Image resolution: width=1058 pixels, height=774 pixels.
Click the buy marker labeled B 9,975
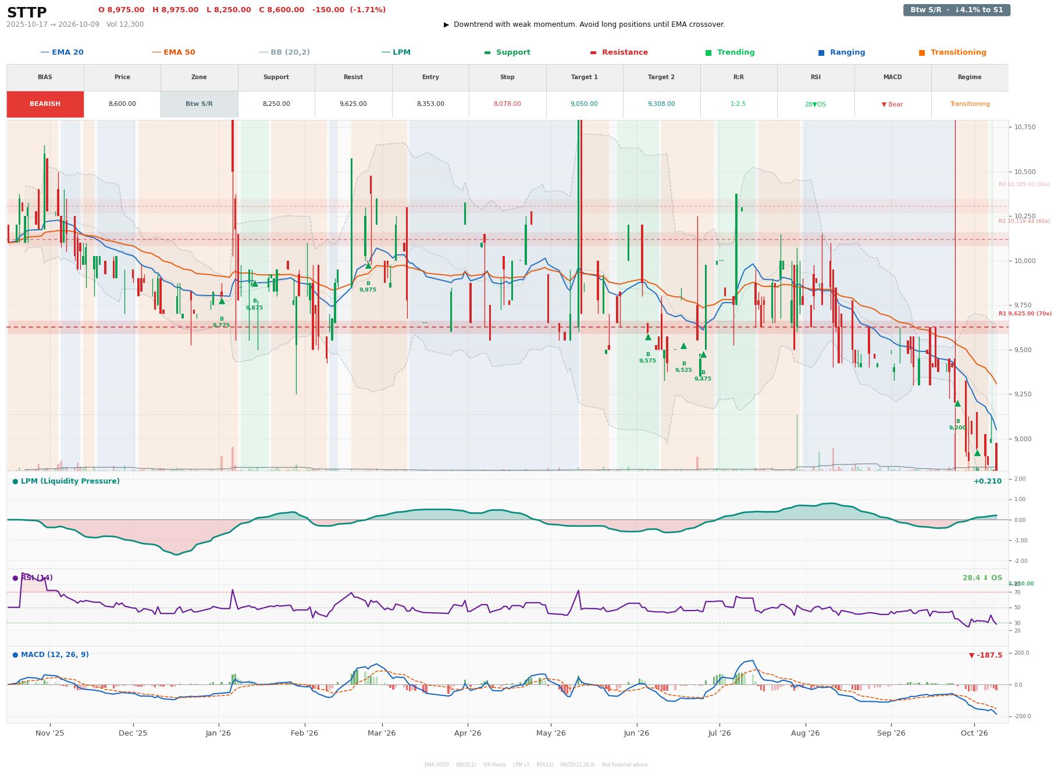coord(368,265)
